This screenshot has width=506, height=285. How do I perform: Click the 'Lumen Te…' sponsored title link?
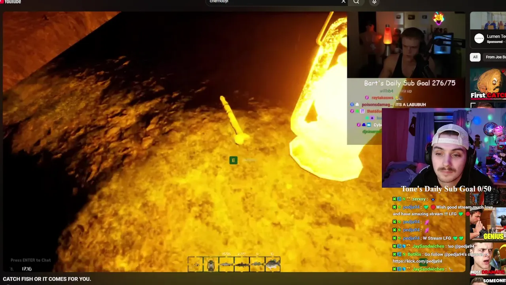pyautogui.click(x=496, y=36)
